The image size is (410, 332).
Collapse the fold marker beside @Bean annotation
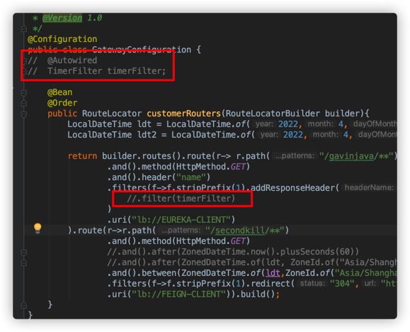click(24, 93)
